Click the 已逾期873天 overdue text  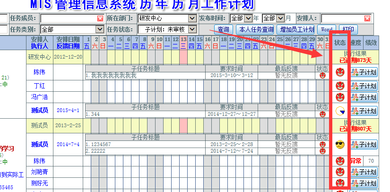pyautogui.click(x=355, y=60)
